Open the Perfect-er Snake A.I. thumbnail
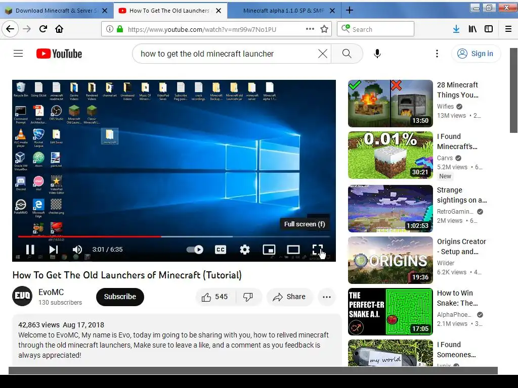This screenshot has height=388, width=518. [390, 312]
